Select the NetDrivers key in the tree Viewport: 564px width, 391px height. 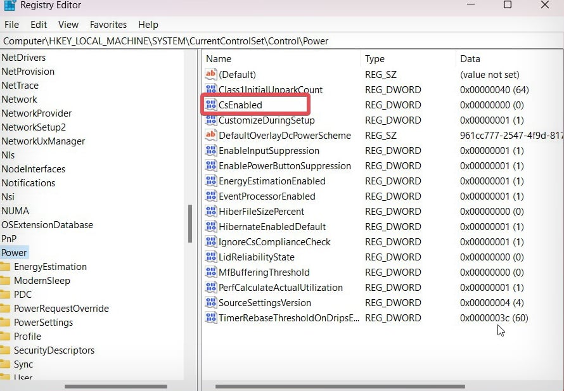[23, 58]
